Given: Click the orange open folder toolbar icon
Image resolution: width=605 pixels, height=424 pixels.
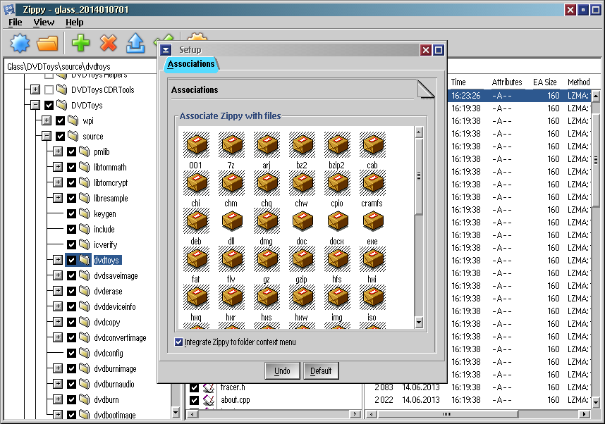Looking at the screenshot, I should [x=47, y=44].
